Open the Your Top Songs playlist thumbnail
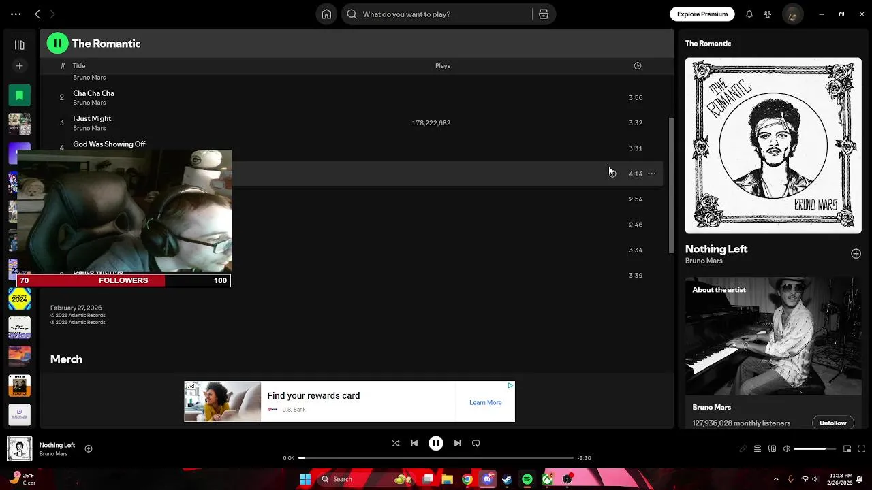The width and height of the screenshot is (872, 490). tap(19, 327)
